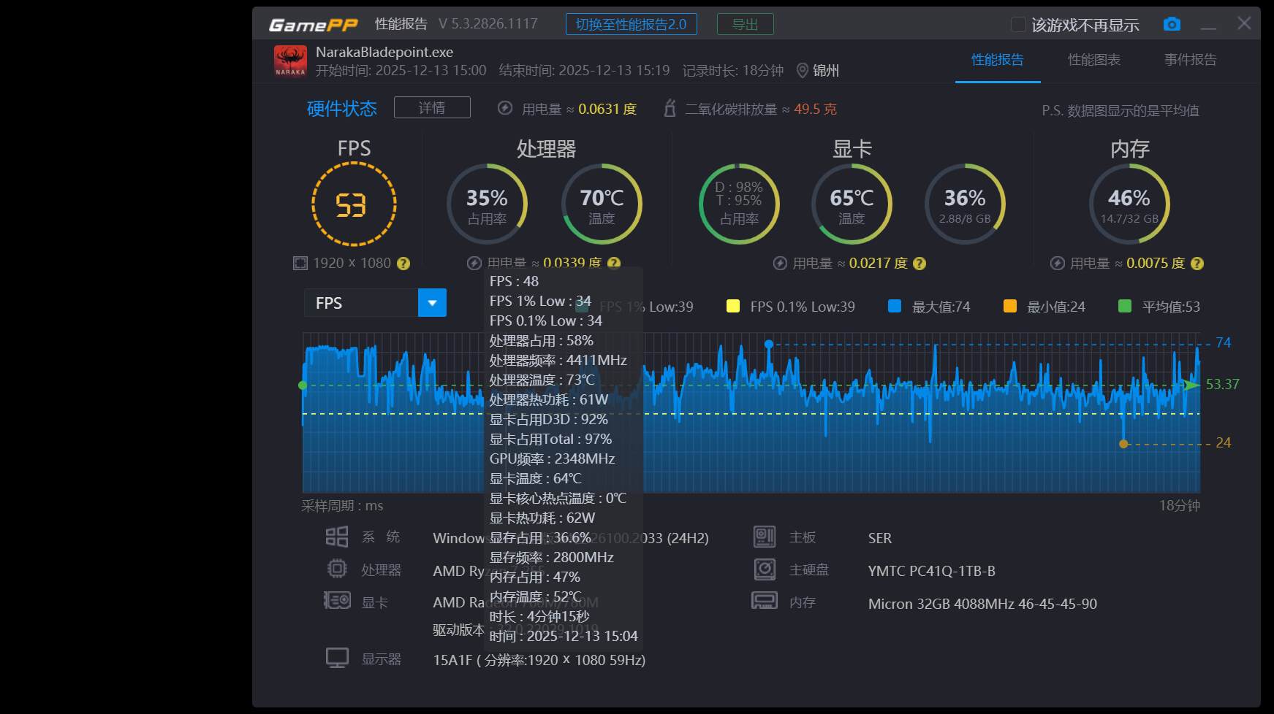Click the screenshot camera icon
1274x714 pixels.
pos(1172,24)
